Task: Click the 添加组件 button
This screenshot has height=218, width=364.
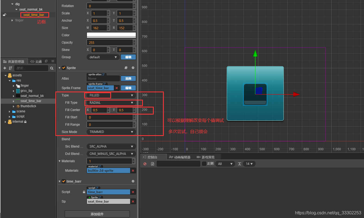Action: (x=97, y=214)
